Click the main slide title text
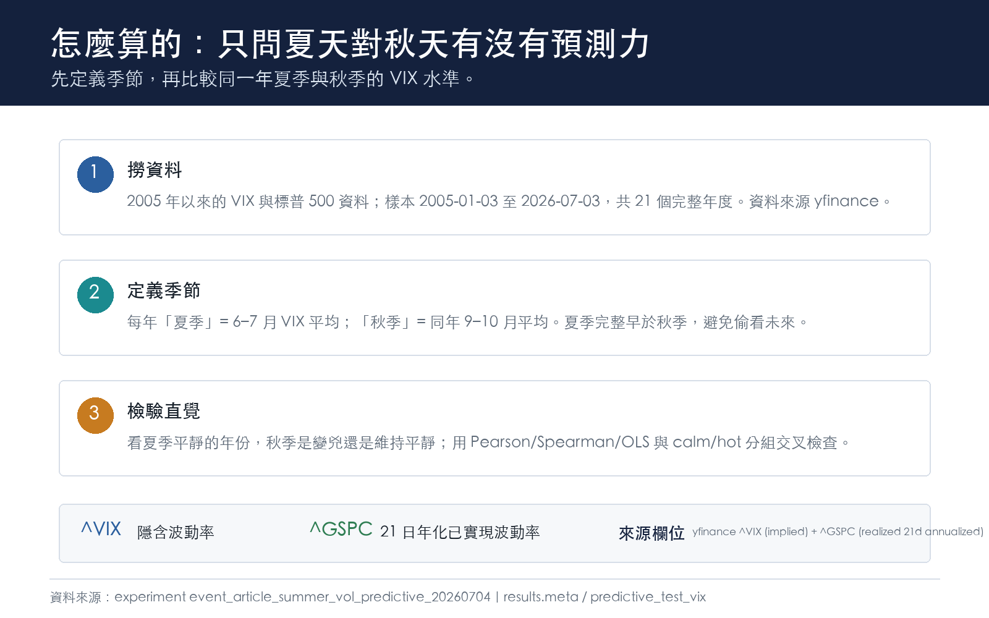 (x=350, y=43)
